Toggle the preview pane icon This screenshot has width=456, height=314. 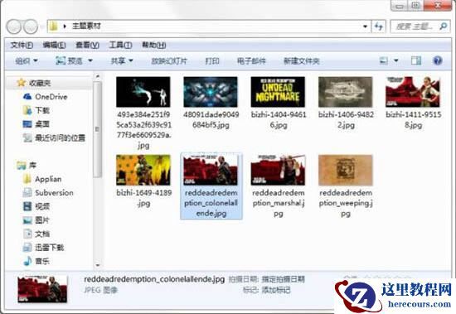coord(416,60)
